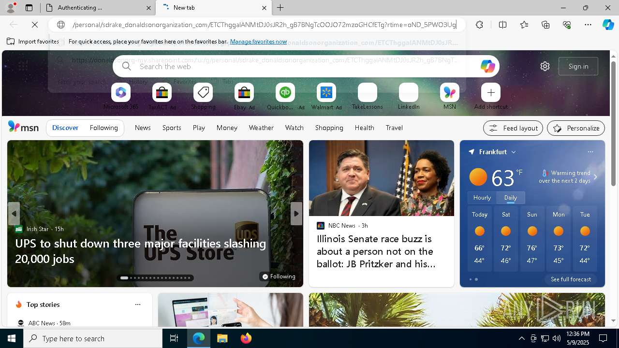Open Shopping shortcut tile
Viewport: 619px width, 348px height.
click(203, 96)
